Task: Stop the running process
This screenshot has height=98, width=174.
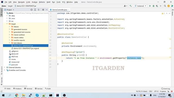Action: (x=160, y=6)
